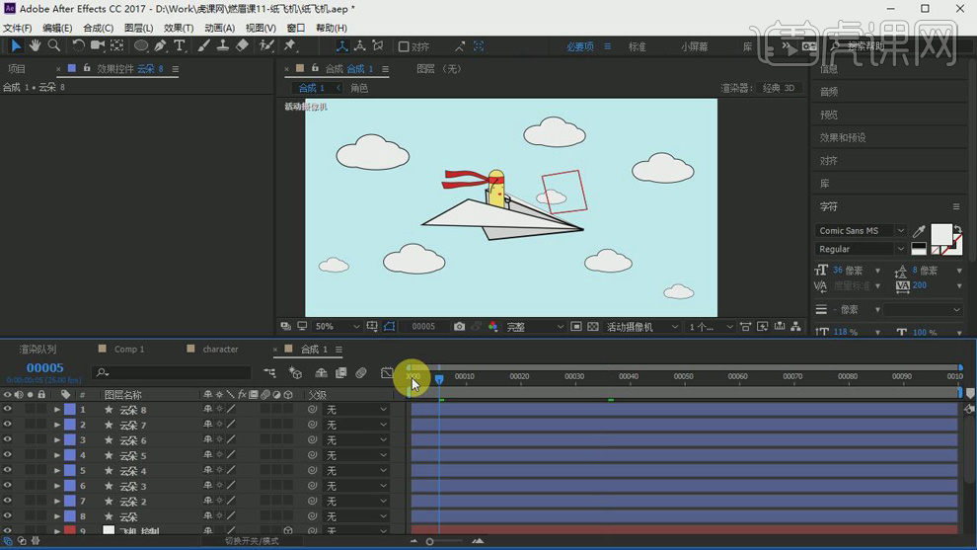Hide the 云朵 layer in row 8
This screenshot has height=550, width=977.
[8, 515]
